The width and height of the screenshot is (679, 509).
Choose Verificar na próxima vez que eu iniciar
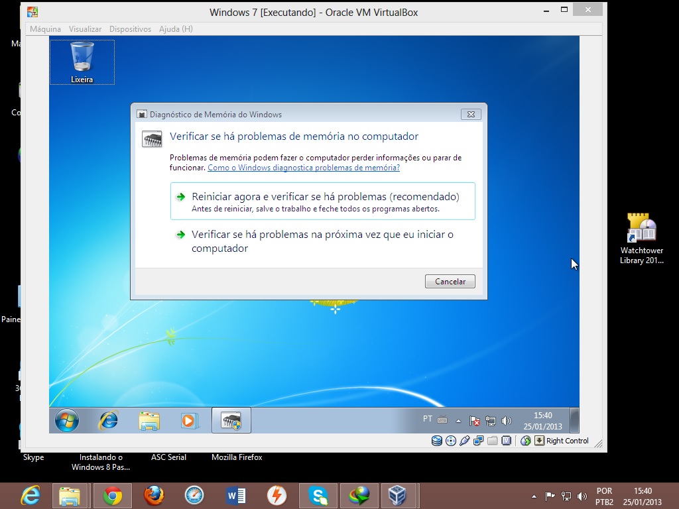pyautogui.click(x=323, y=241)
